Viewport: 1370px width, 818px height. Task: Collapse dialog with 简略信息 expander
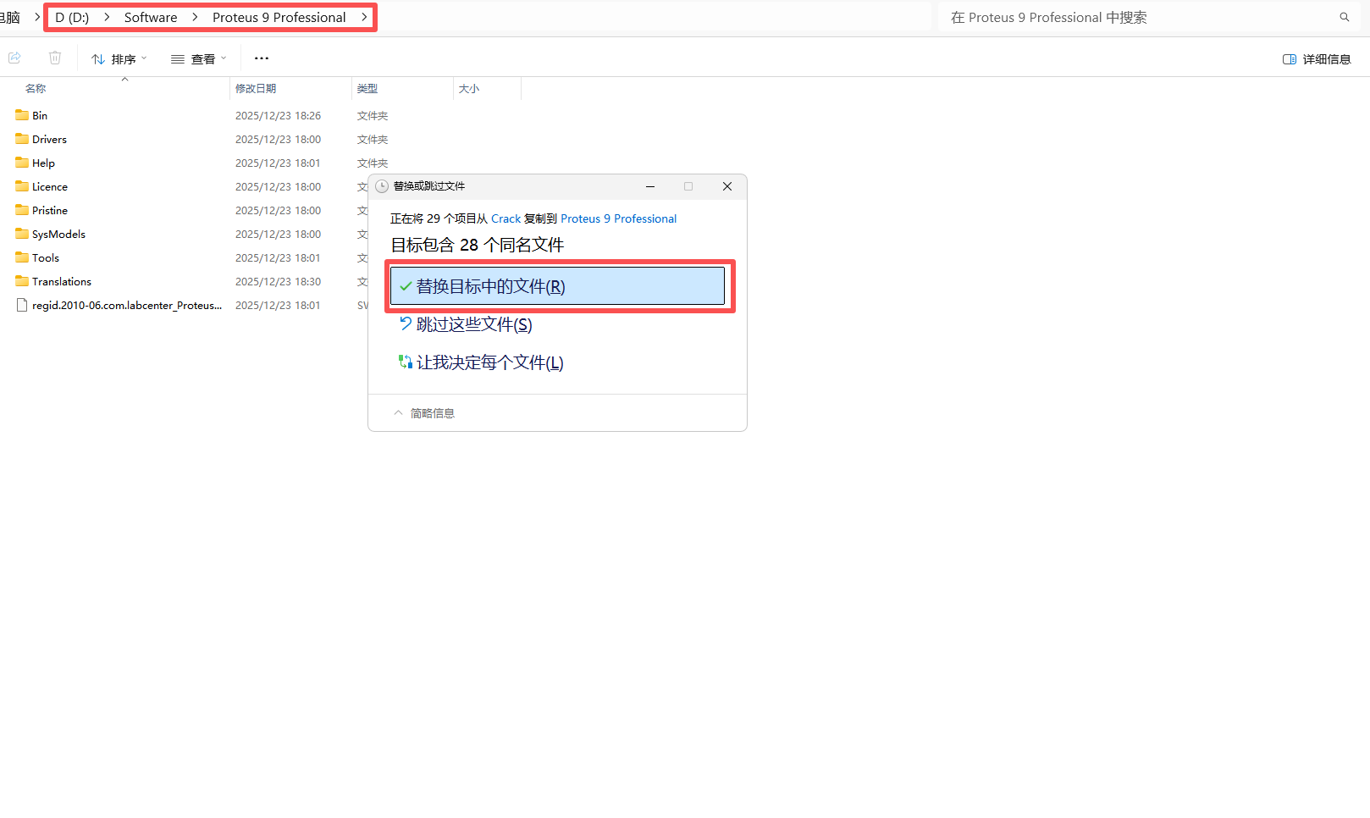(x=424, y=413)
